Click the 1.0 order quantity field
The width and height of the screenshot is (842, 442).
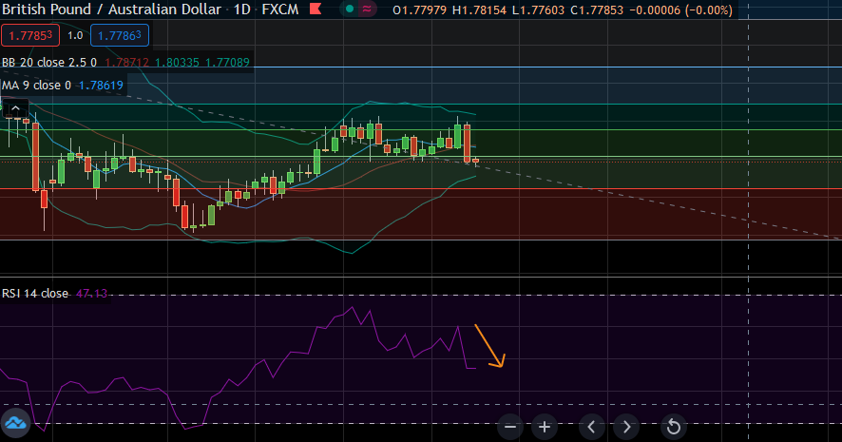[x=75, y=36]
